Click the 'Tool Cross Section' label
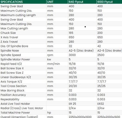Viewport: 122px width, 118px height. tap(14, 86)
